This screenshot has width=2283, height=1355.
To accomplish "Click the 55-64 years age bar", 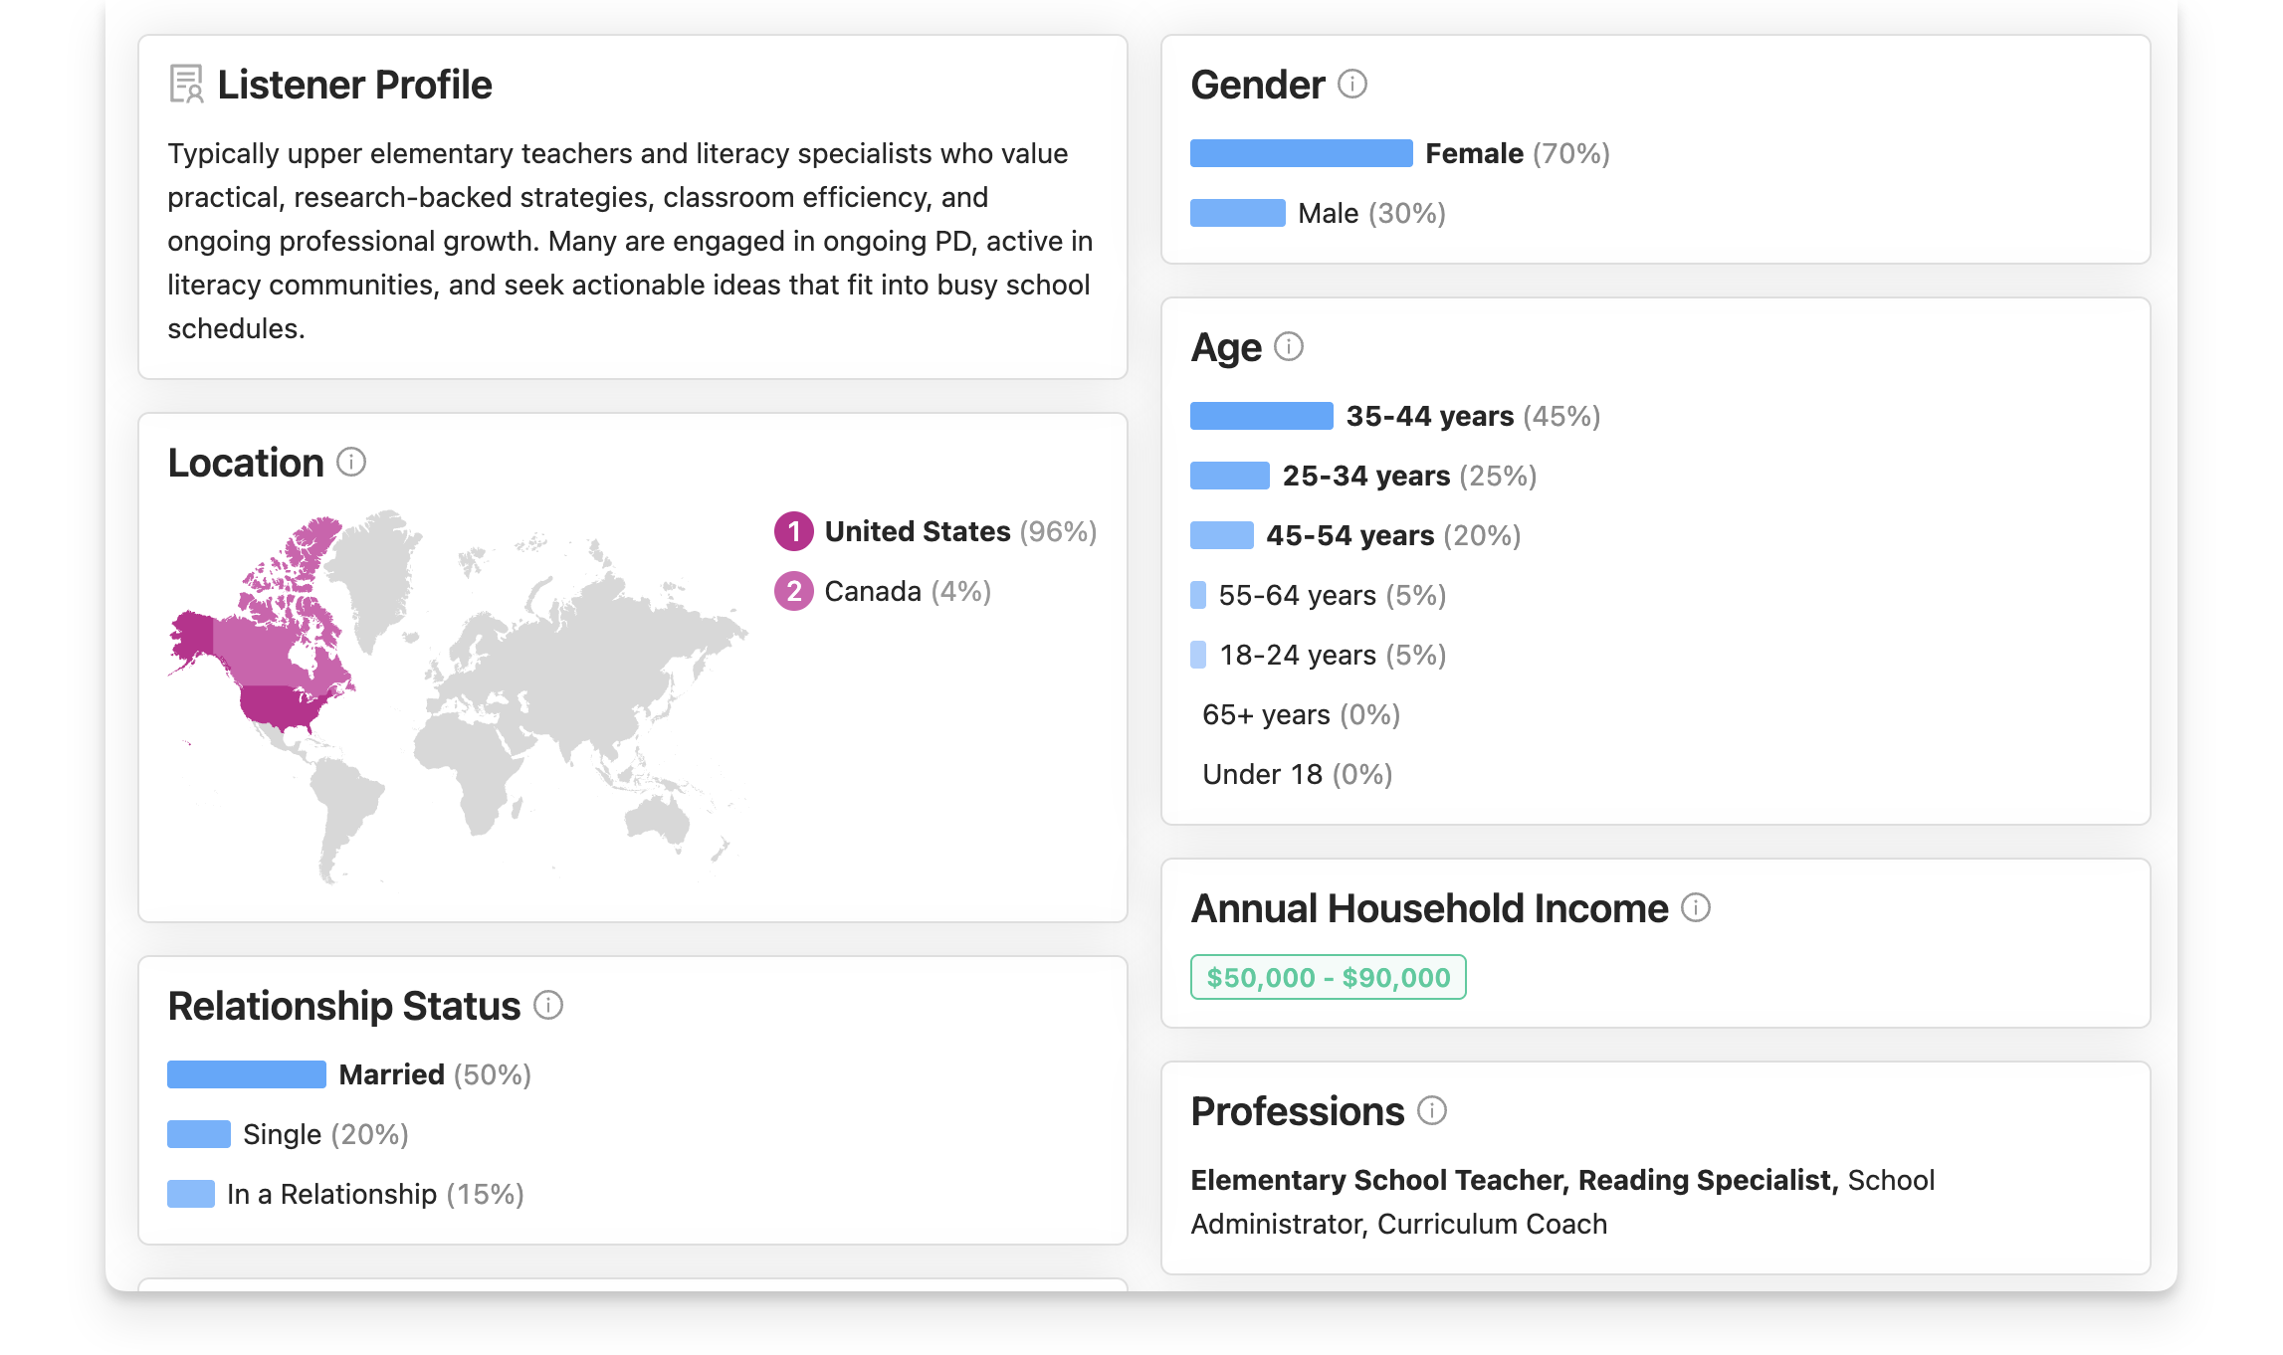I will point(1198,595).
